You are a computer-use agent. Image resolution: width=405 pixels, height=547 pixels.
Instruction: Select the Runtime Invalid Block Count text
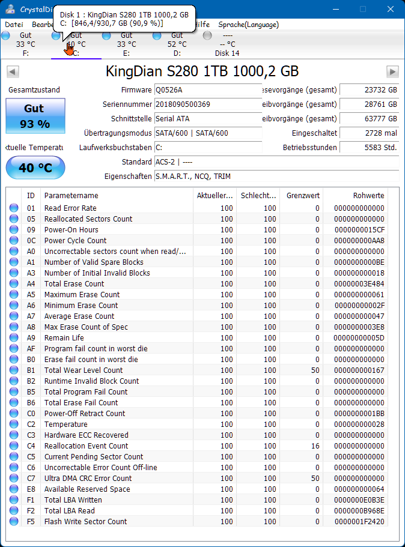tap(91, 381)
